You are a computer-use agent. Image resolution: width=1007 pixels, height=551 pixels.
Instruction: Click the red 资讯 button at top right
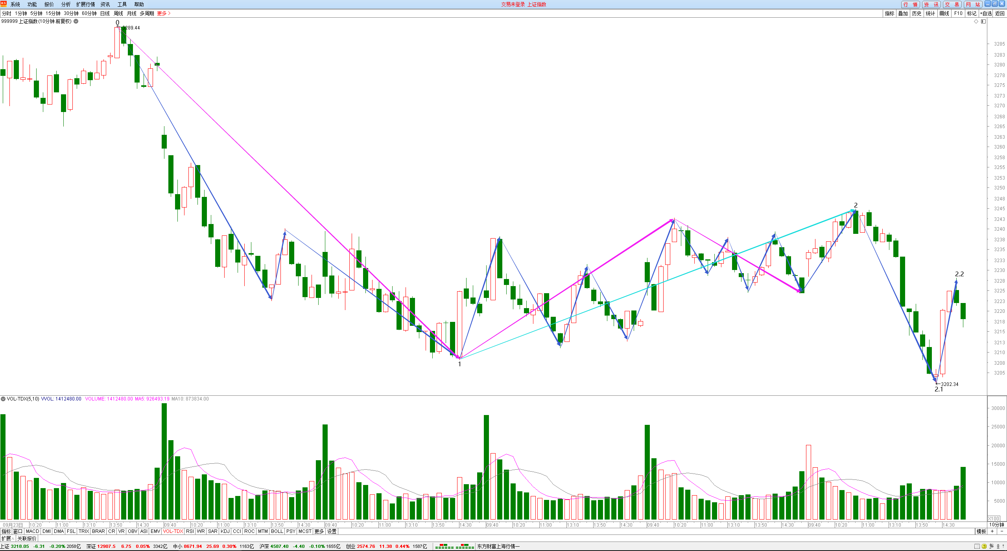[931, 4]
